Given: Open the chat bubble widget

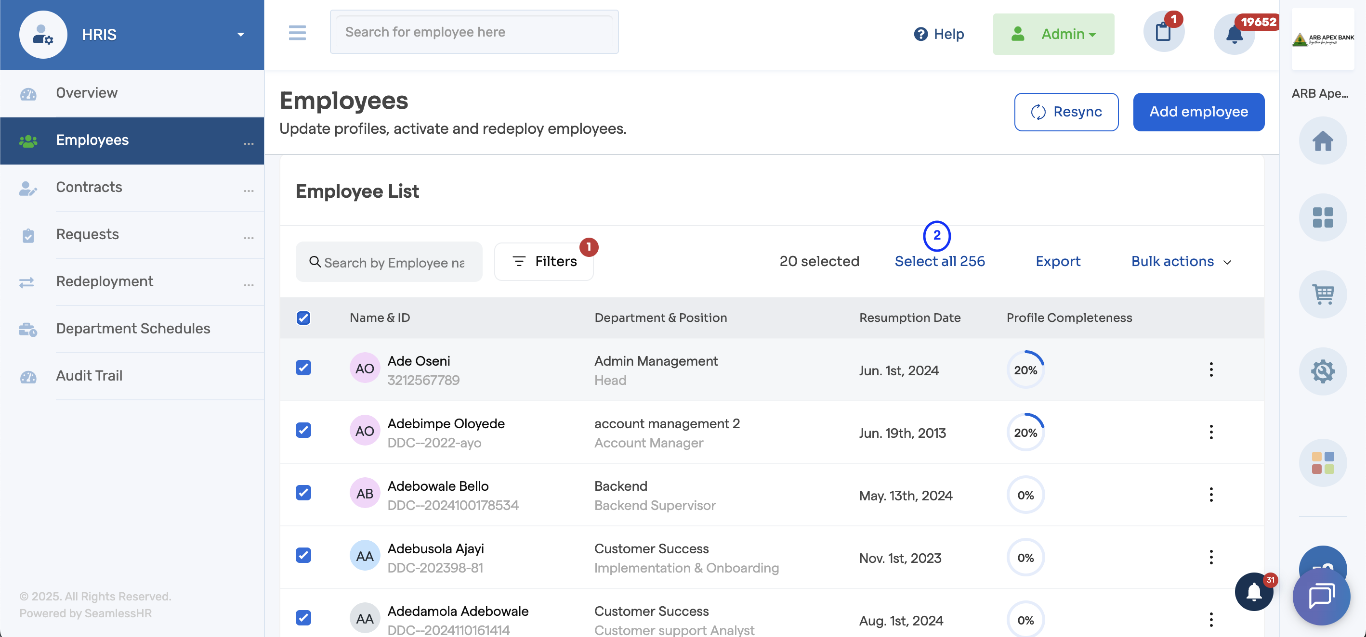Looking at the screenshot, I should 1322,596.
